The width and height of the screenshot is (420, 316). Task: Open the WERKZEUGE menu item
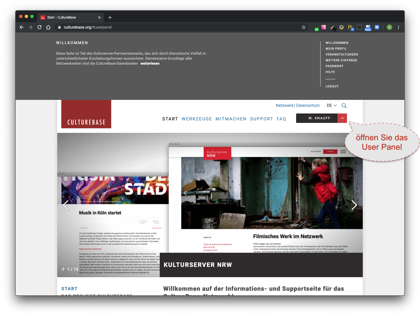click(x=197, y=119)
